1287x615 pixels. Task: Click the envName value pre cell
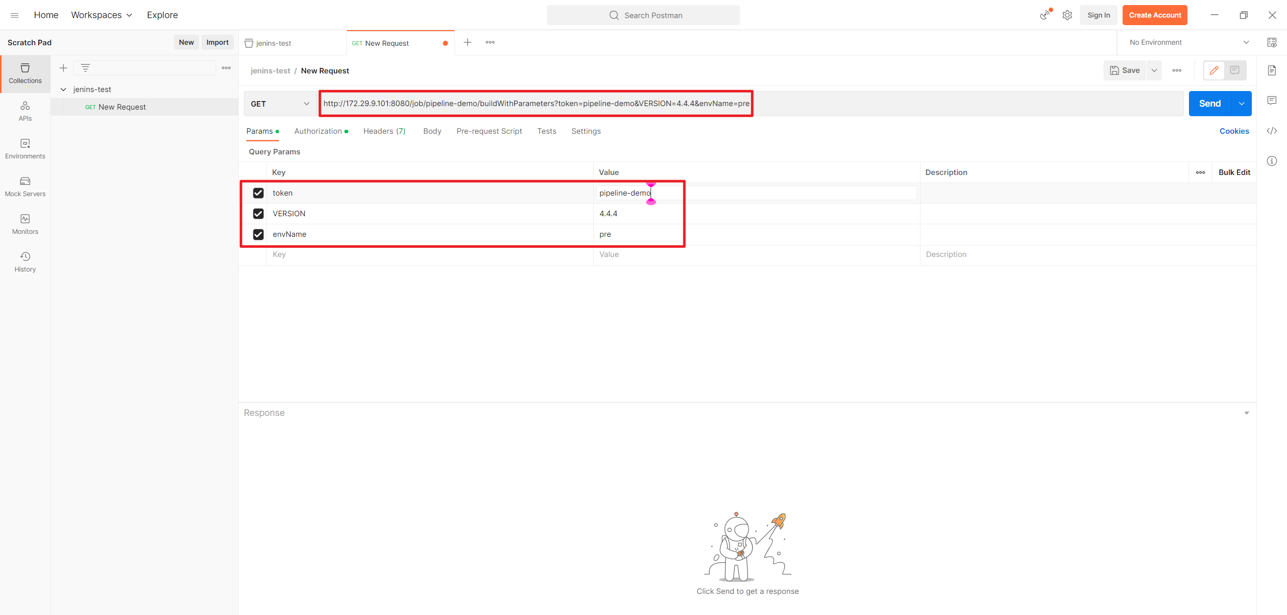tap(757, 234)
